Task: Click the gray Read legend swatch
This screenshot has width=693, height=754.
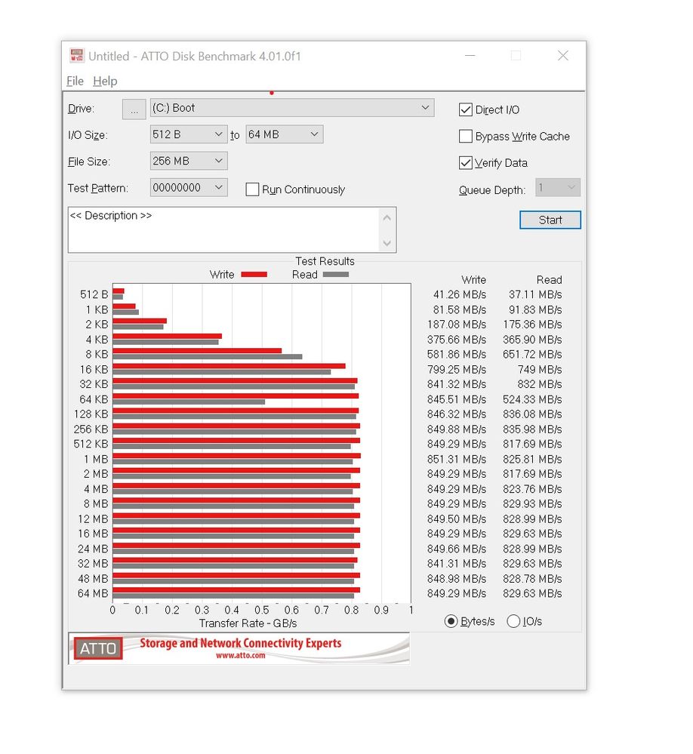Action: point(336,275)
